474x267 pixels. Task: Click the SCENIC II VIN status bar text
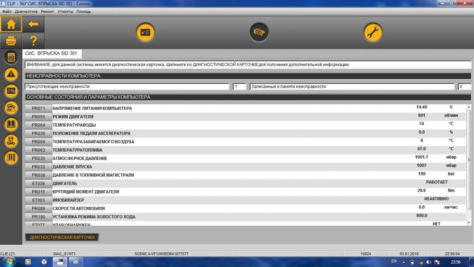pos(162,254)
